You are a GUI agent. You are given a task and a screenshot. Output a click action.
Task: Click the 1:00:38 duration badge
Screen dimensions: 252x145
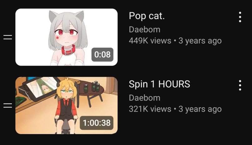point(96,123)
